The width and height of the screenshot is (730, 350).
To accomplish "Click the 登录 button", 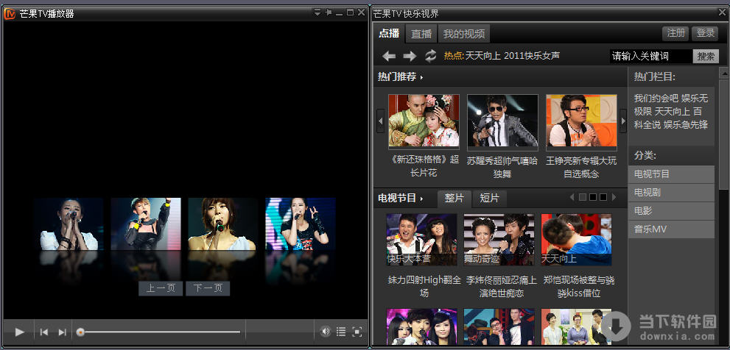I will (x=706, y=33).
